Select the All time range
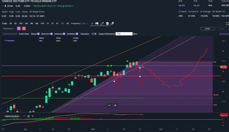This screenshot has width=229, height=132. (68, 23)
